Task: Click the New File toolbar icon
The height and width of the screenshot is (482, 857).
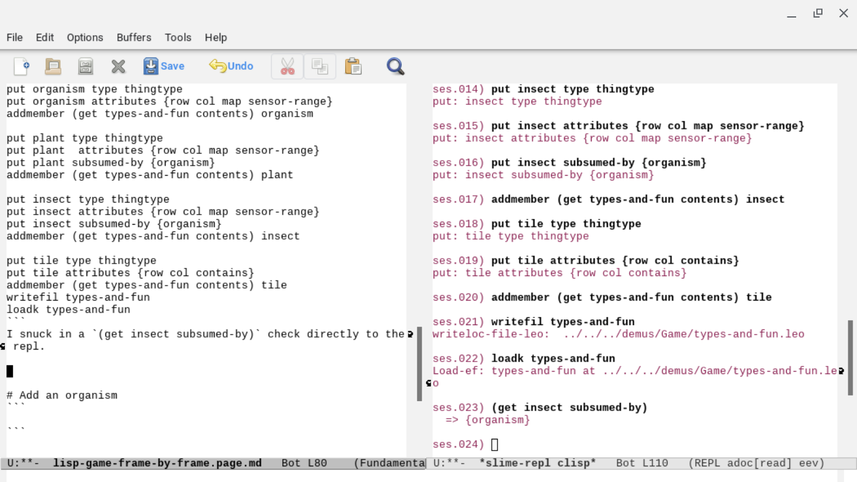Action: pyautogui.click(x=21, y=66)
